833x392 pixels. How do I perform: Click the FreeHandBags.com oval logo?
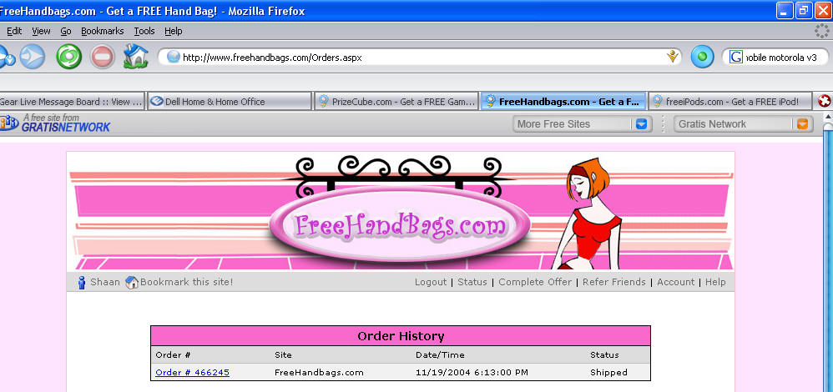tap(400, 225)
